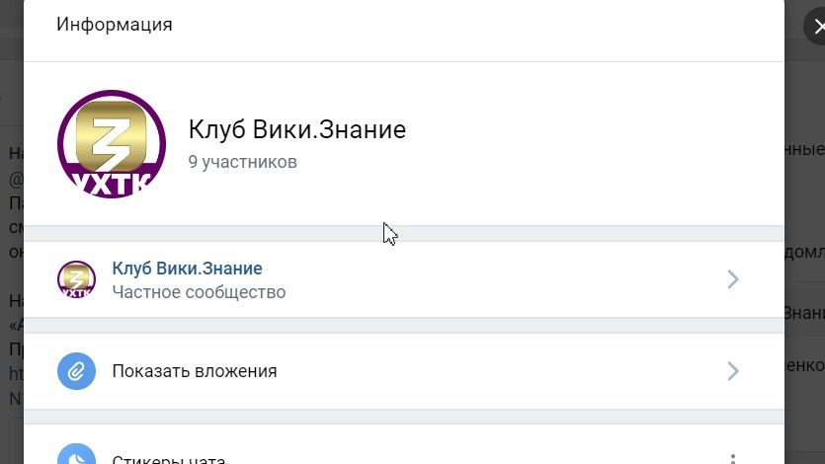The image size is (825, 464).
Task: Click the Частное сообщество subtitle
Action: (199, 292)
